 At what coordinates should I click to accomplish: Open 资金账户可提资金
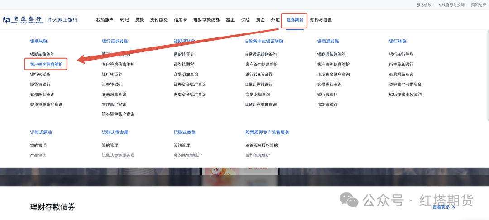pyautogui.click(x=405, y=84)
